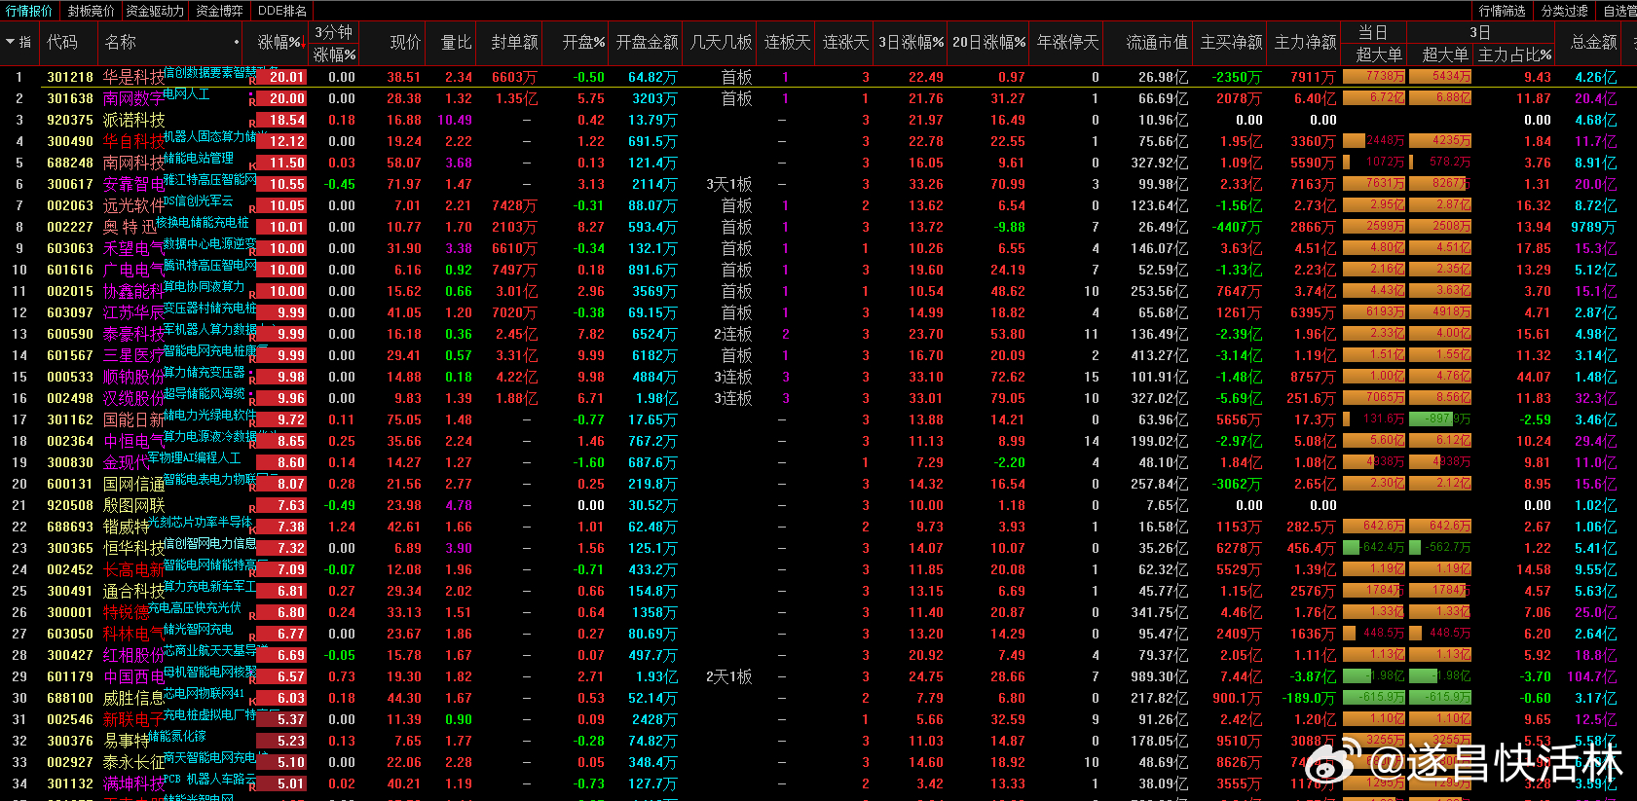The width and height of the screenshot is (1637, 801).
Task: Sort by the 连板天 column header
Action: tap(787, 42)
